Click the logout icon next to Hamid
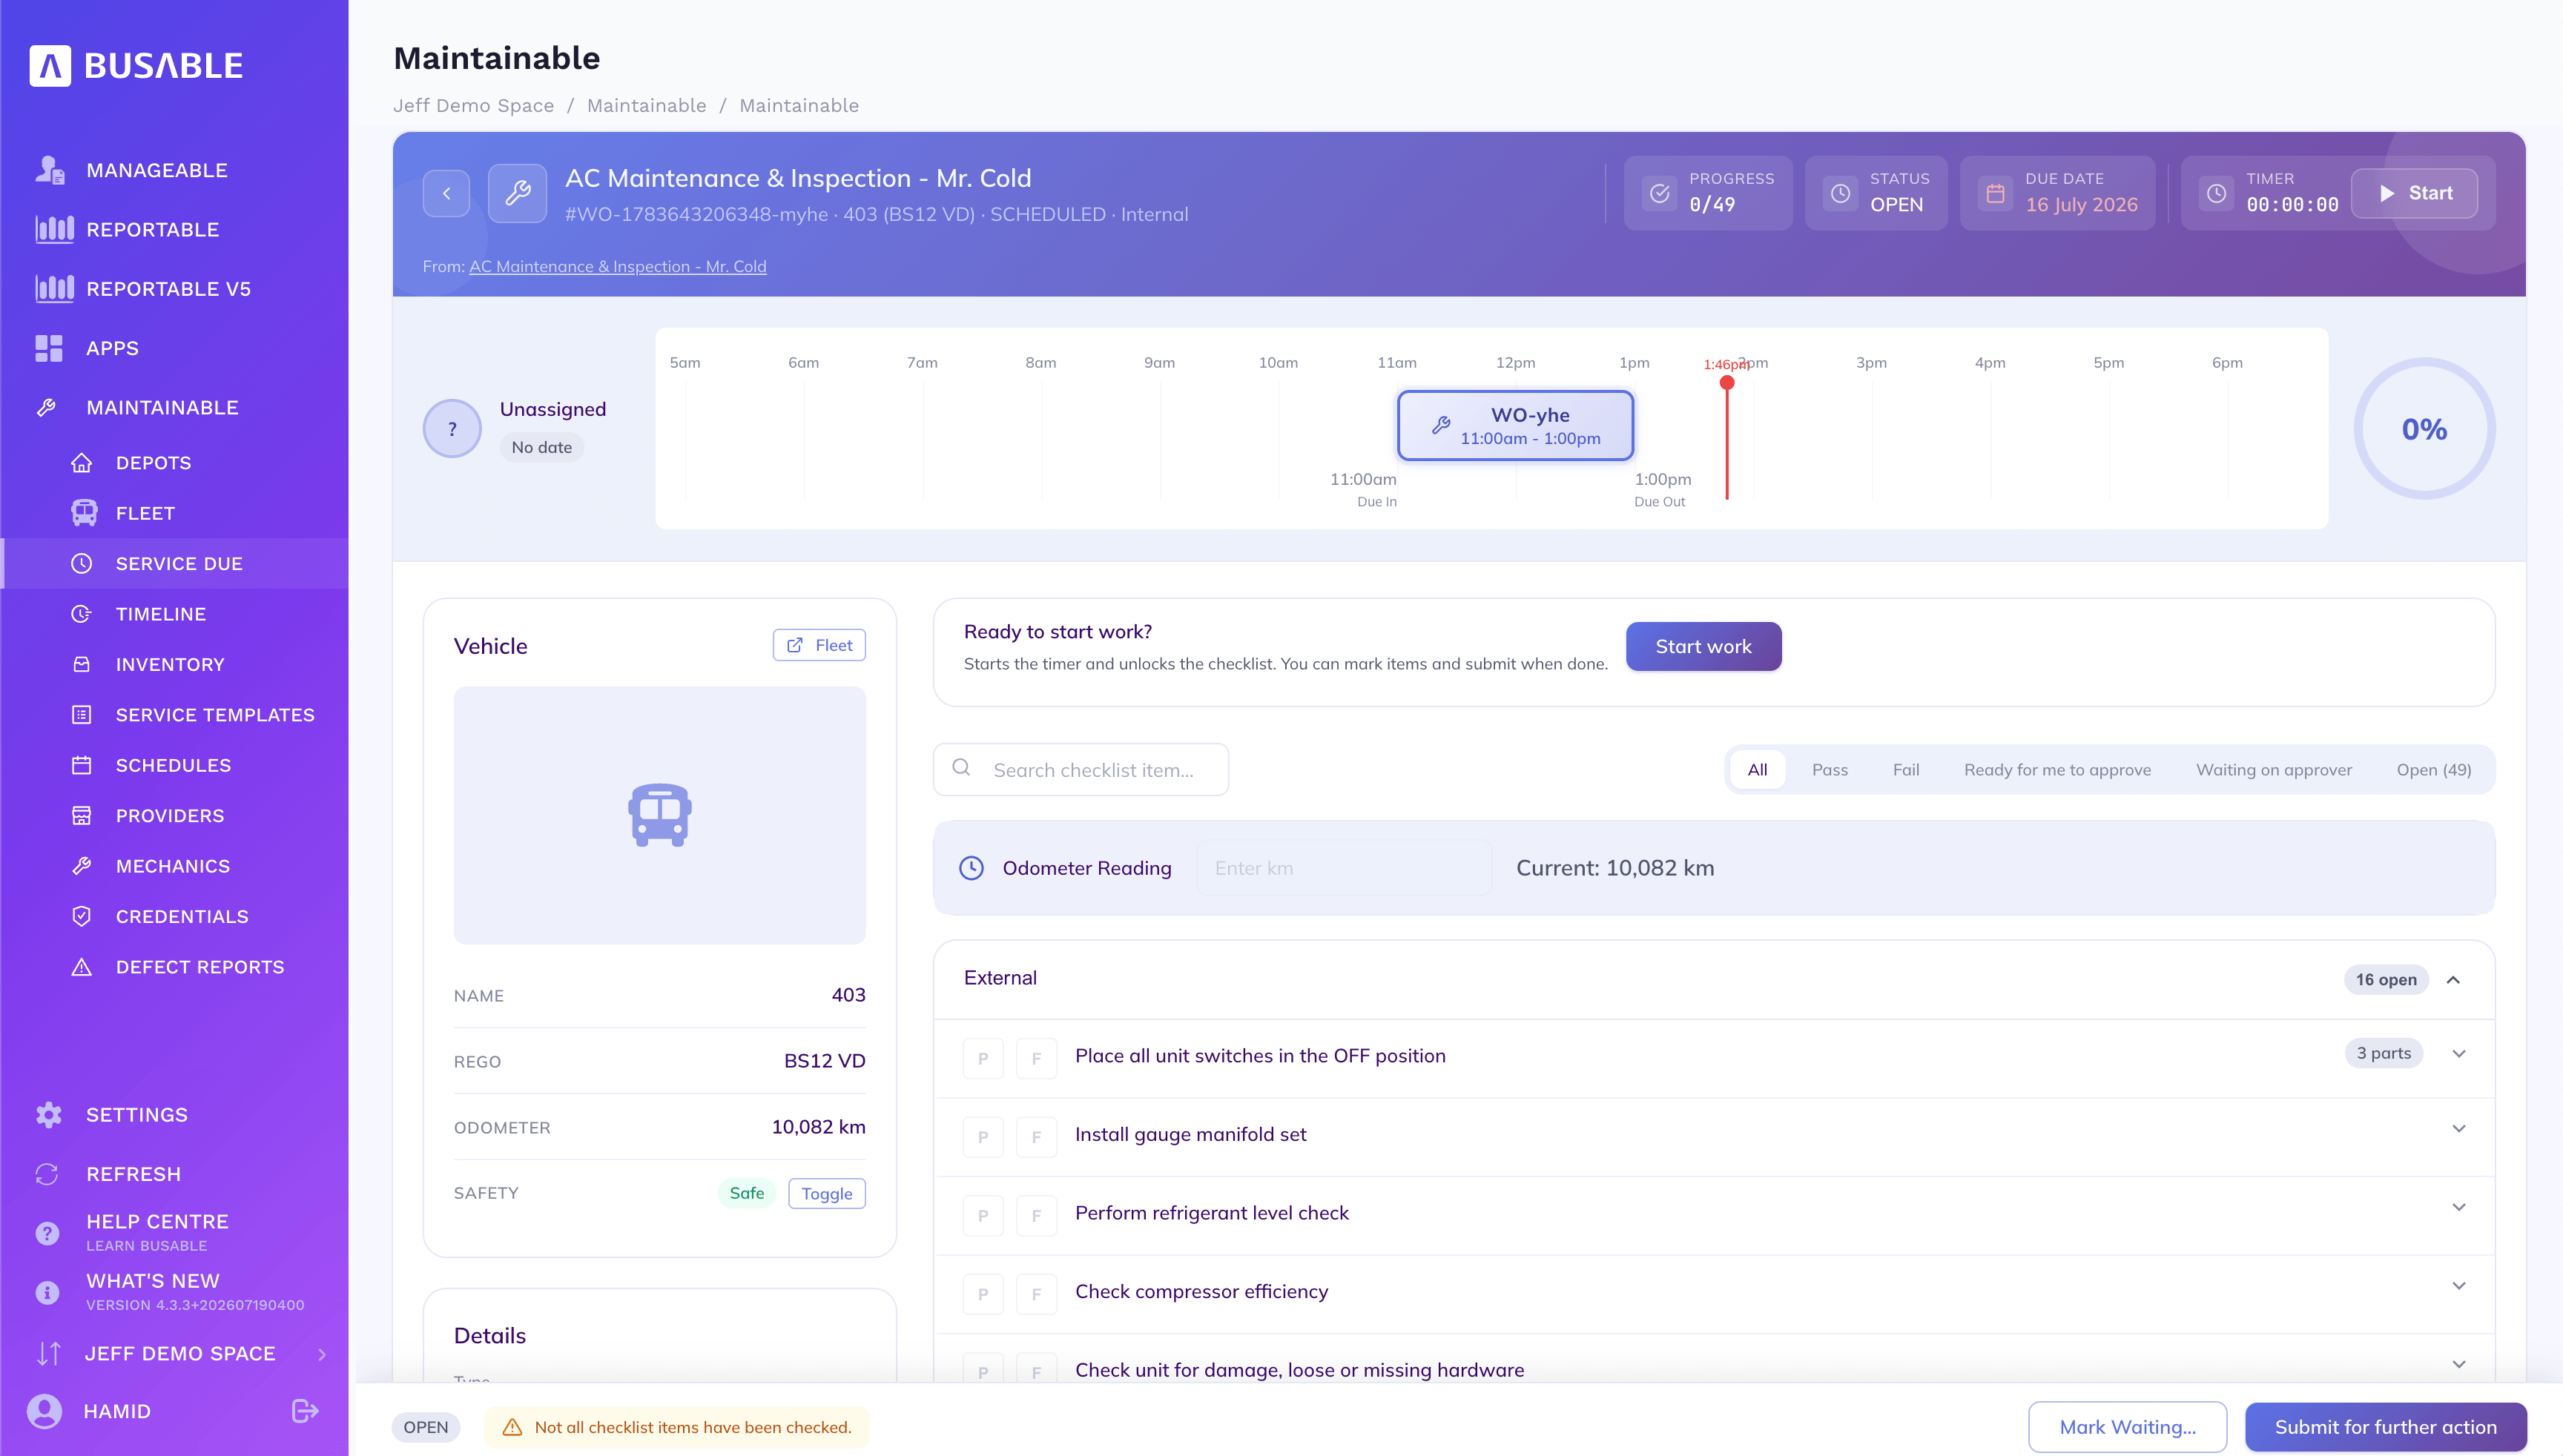The width and height of the screenshot is (2563, 1456). coord(305,1411)
